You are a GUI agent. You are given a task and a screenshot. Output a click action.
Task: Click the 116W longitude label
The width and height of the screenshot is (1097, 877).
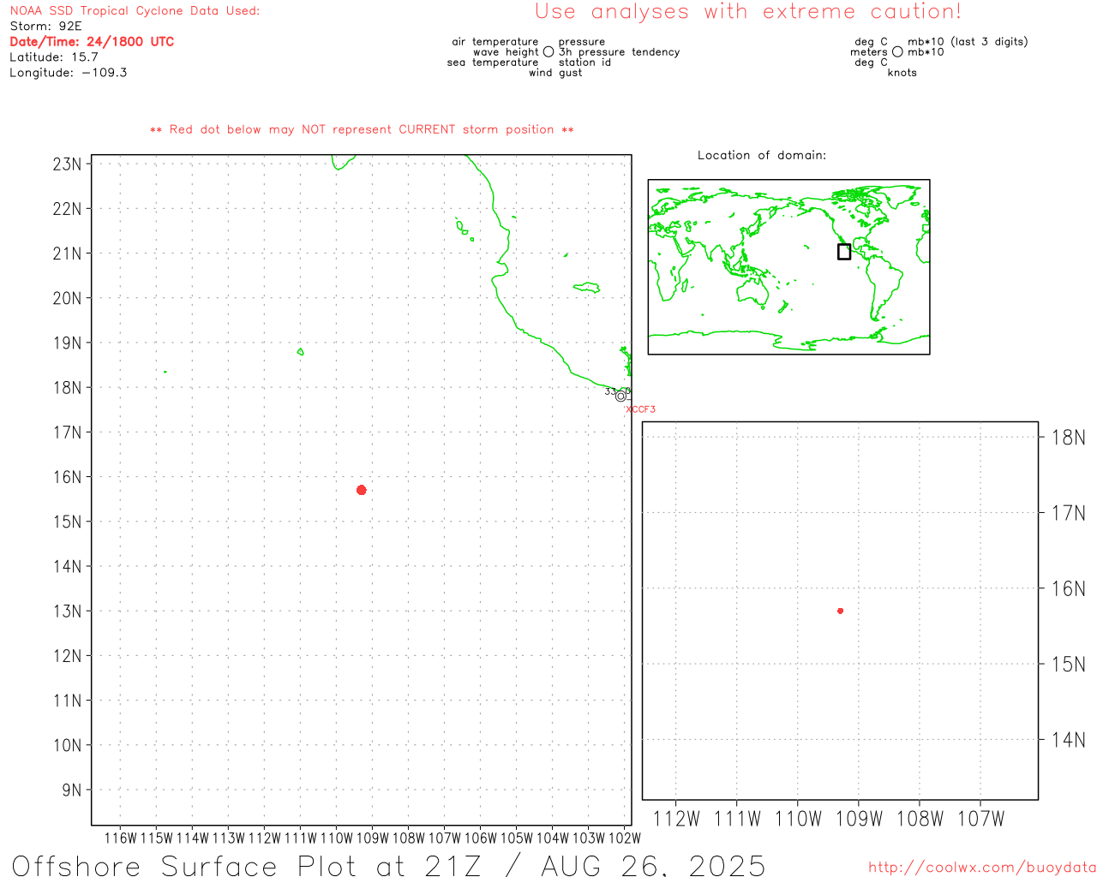[120, 838]
